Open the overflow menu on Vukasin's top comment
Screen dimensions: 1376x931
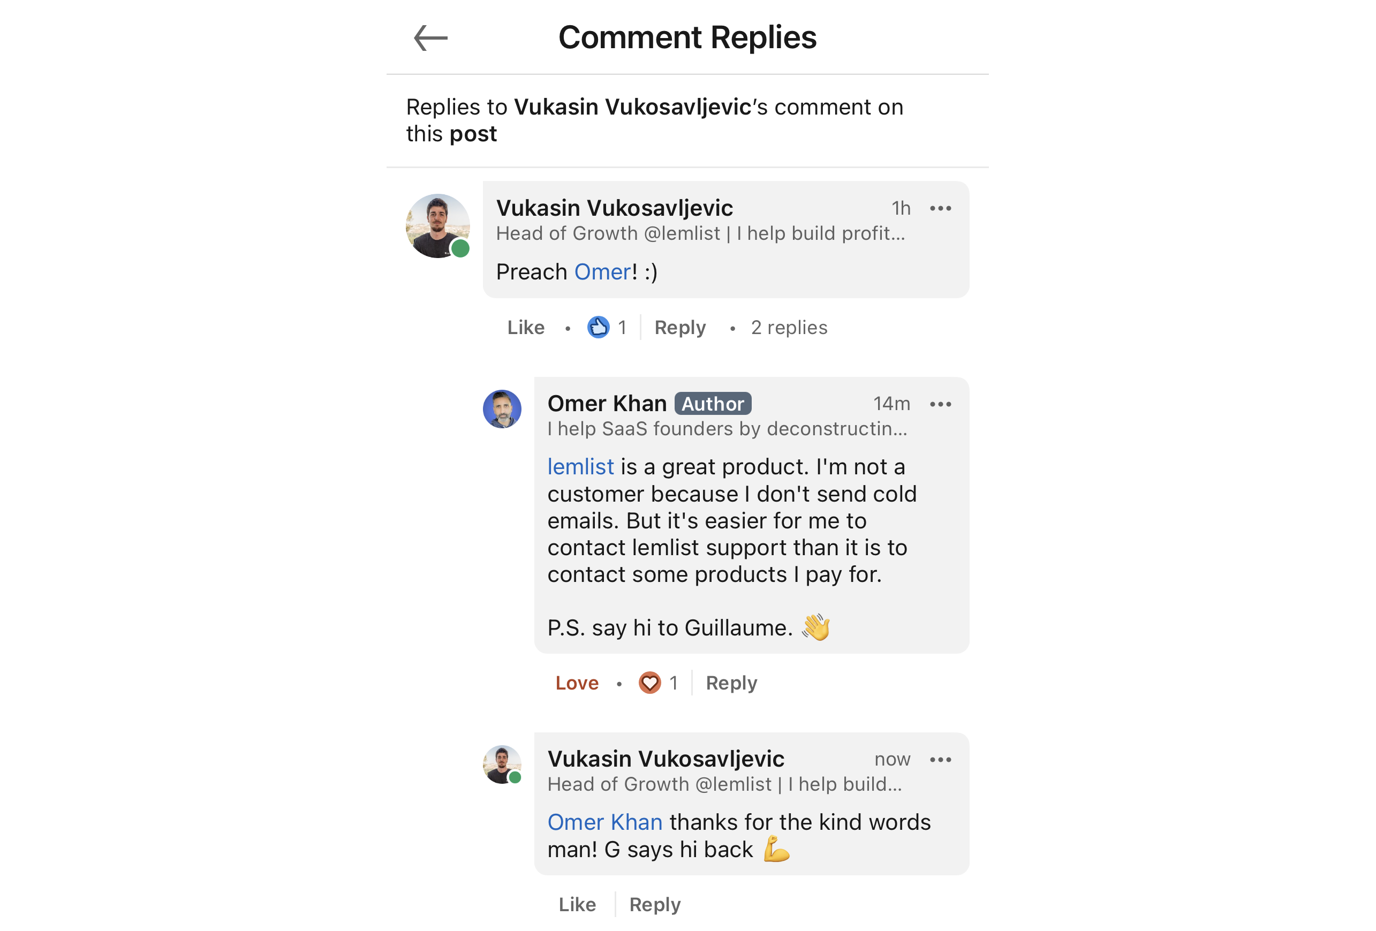(x=941, y=208)
